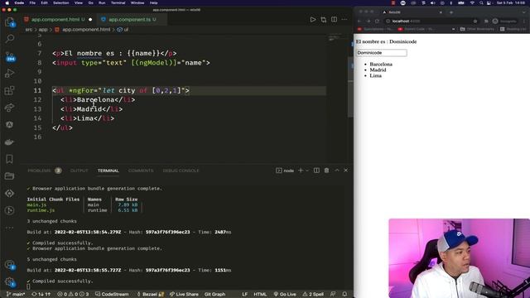Maximize the panel with the chevron-up icon

click(337, 171)
